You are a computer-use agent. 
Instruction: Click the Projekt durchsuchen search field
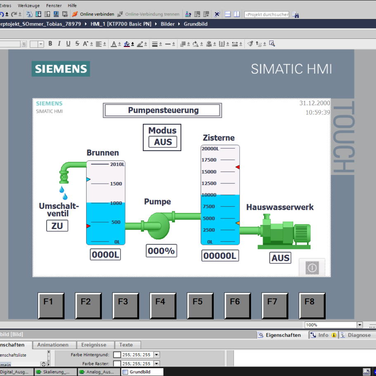click(x=266, y=14)
